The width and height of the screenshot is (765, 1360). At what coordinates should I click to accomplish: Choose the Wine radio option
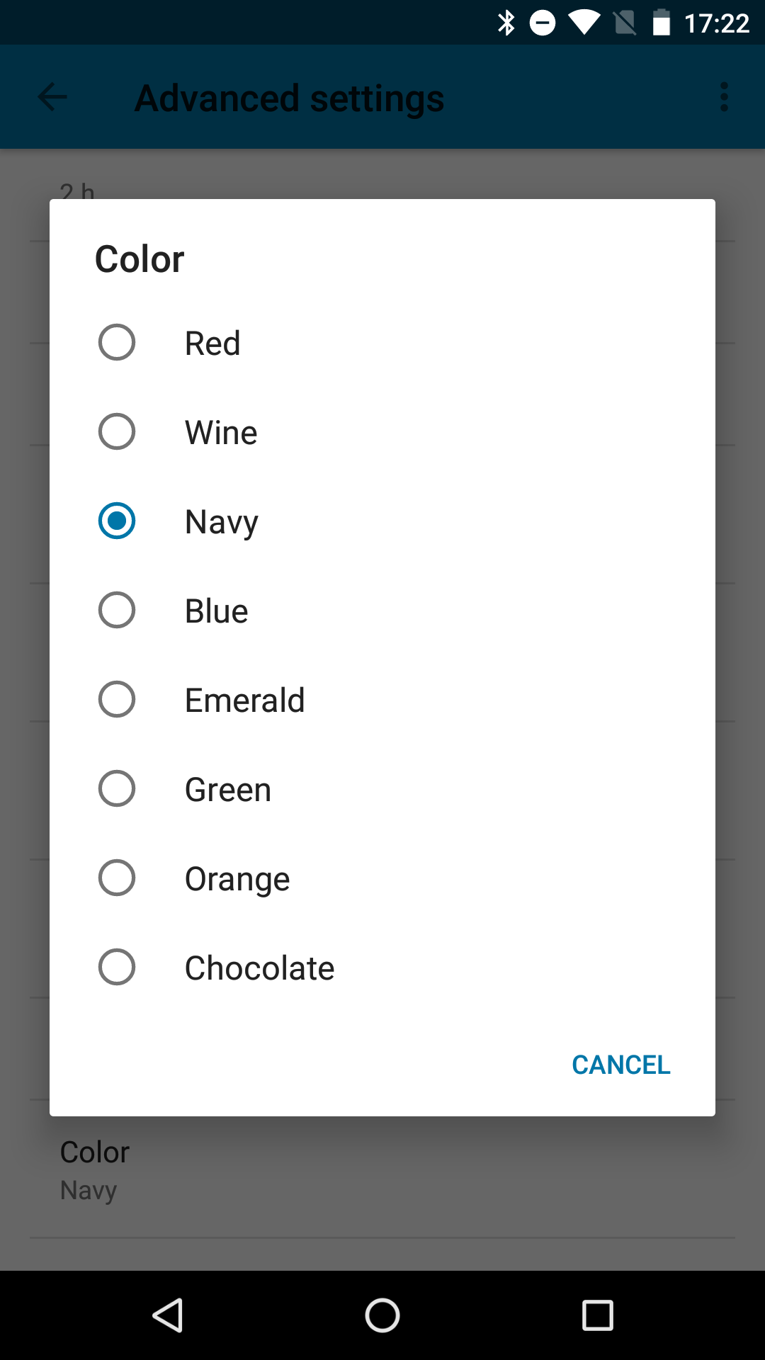[x=117, y=432]
